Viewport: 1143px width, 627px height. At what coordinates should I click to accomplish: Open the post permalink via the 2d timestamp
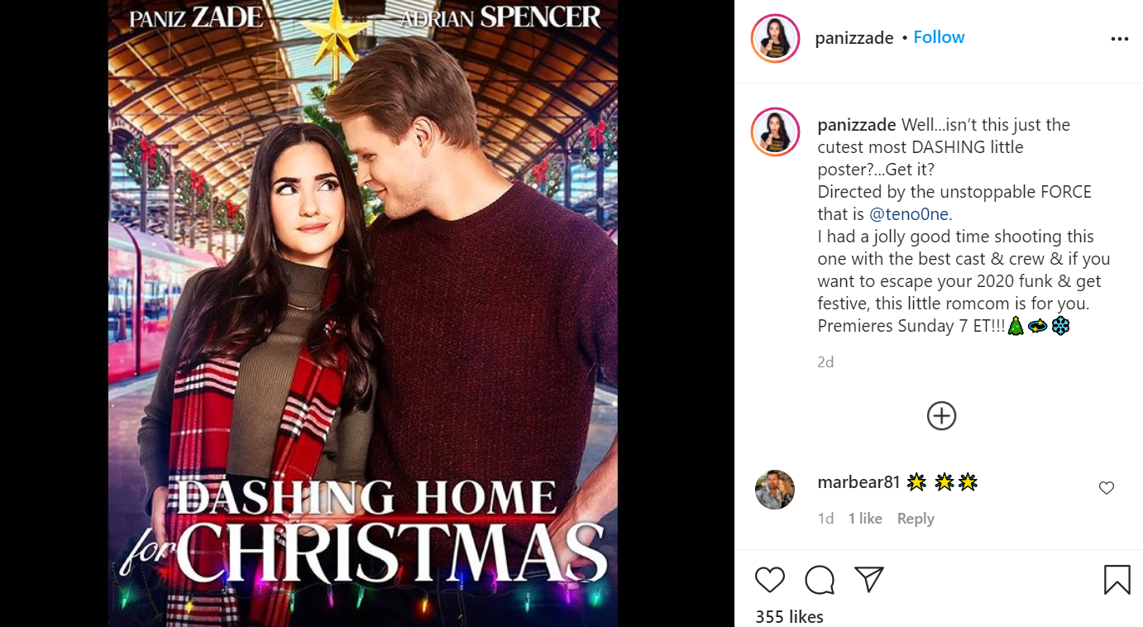pos(825,361)
